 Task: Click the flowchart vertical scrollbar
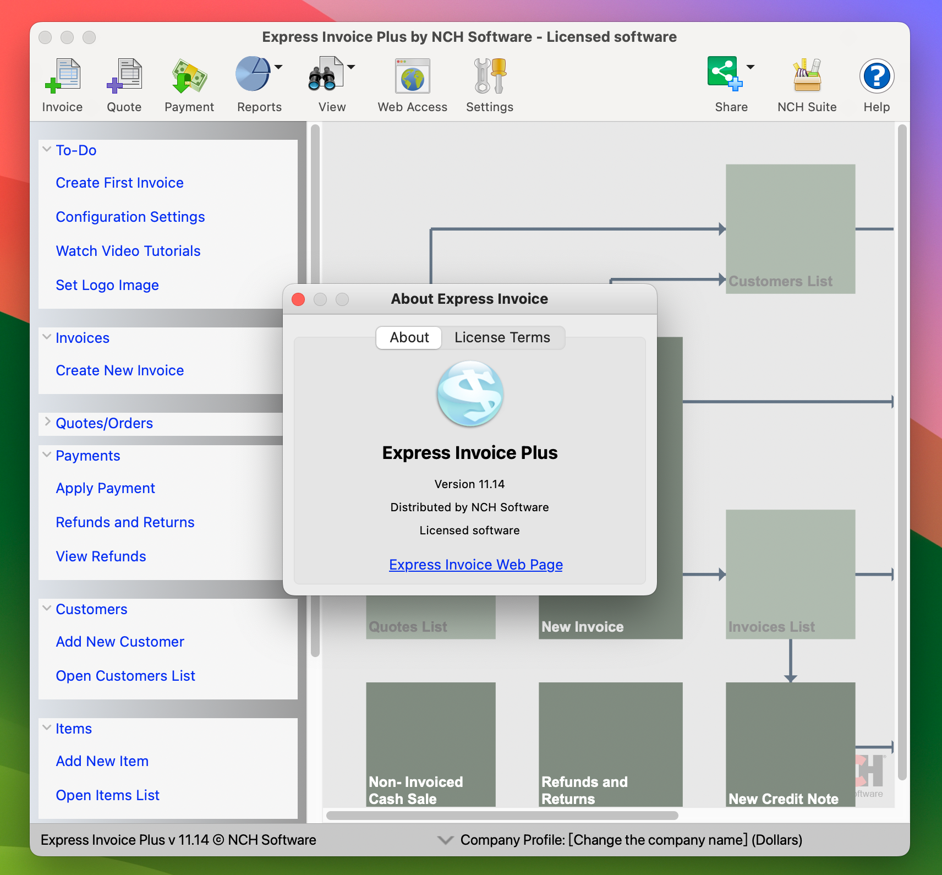coord(902,452)
